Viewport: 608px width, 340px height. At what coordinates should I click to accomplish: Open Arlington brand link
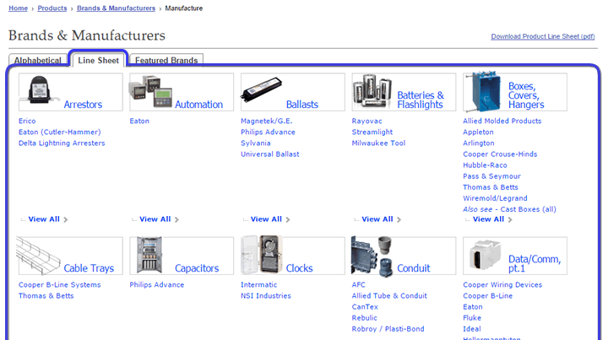point(479,143)
